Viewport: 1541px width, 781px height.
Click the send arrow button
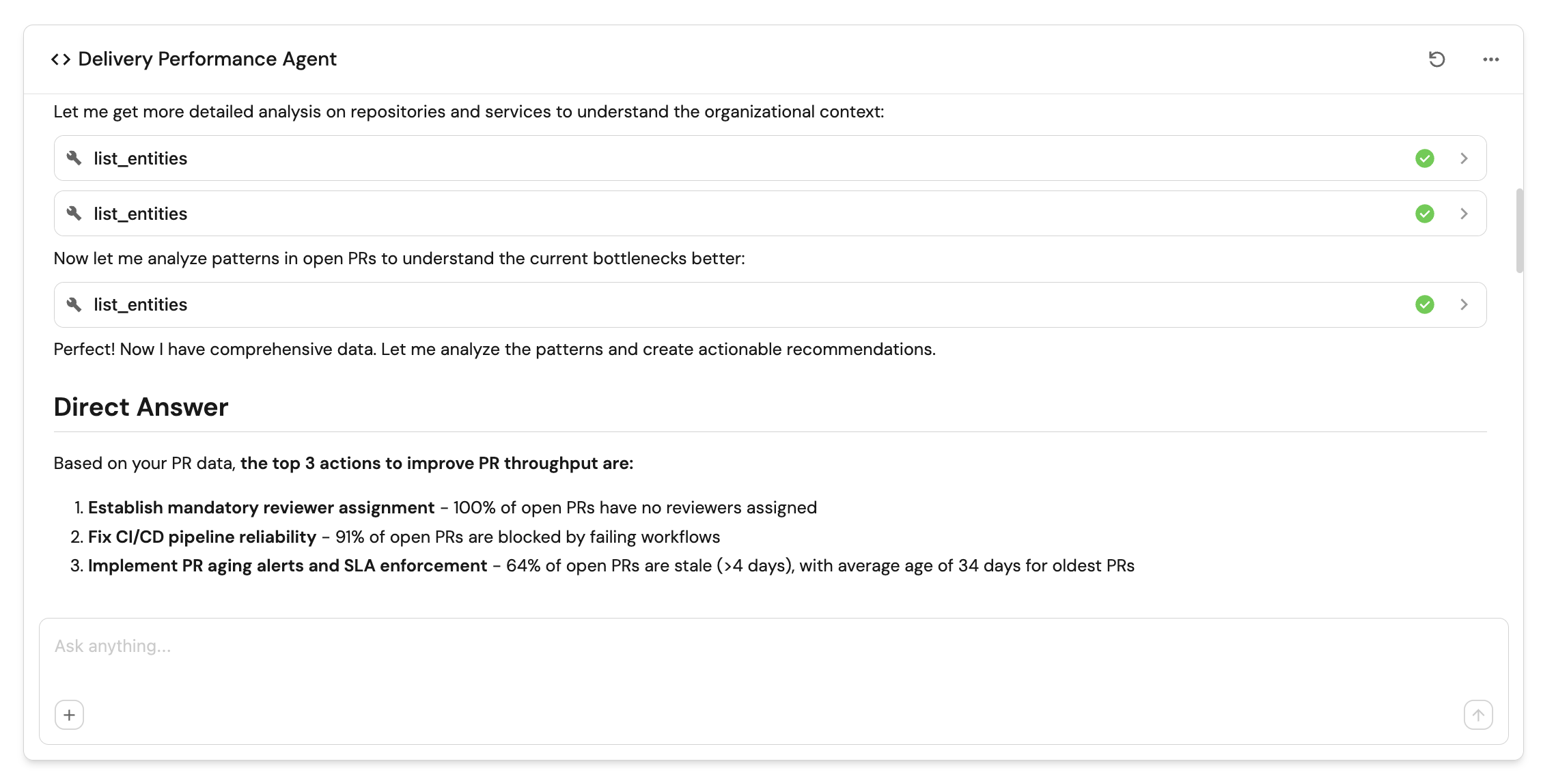click(x=1477, y=715)
